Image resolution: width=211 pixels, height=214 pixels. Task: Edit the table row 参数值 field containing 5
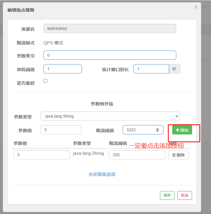tap(42, 155)
